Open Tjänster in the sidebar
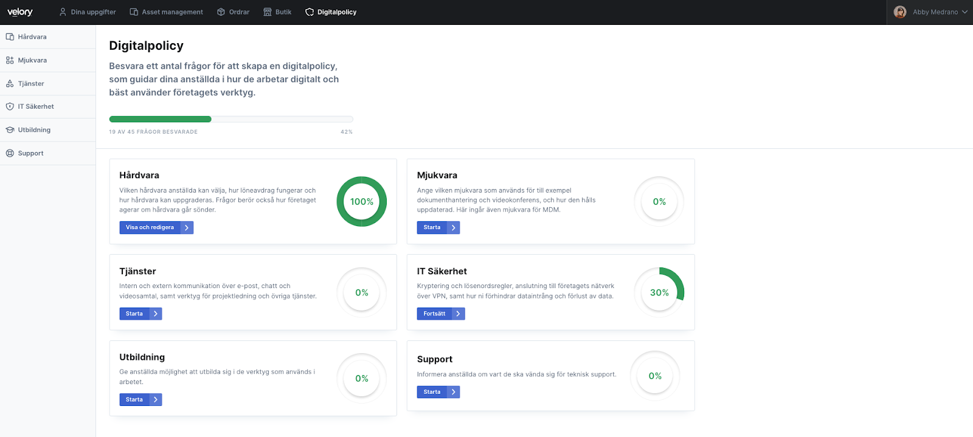The image size is (973, 437). tap(47, 84)
